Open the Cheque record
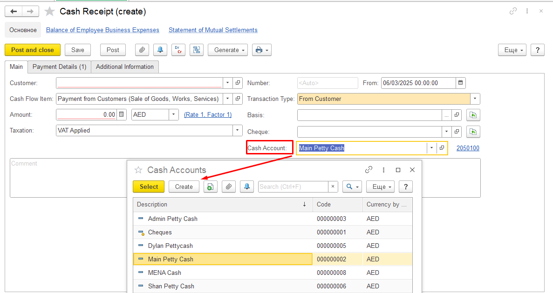 [457, 132]
